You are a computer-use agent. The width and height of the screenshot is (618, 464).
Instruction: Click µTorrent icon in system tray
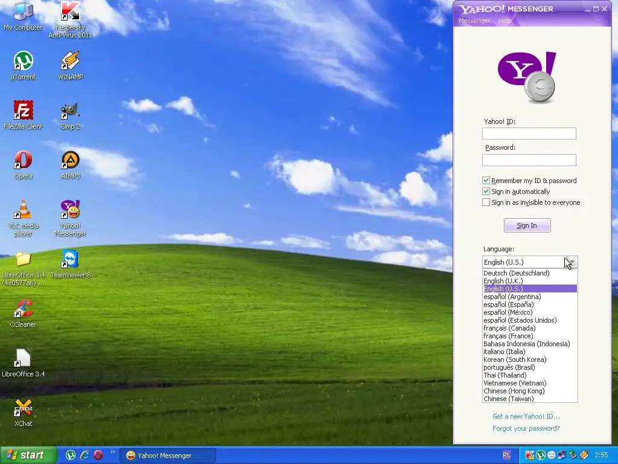pyautogui.click(x=541, y=456)
